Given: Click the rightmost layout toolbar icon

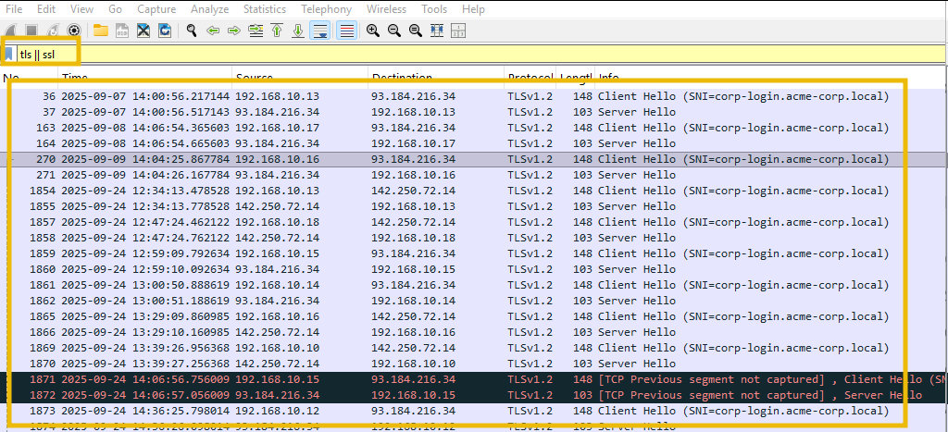Looking at the screenshot, I should 459,31.
